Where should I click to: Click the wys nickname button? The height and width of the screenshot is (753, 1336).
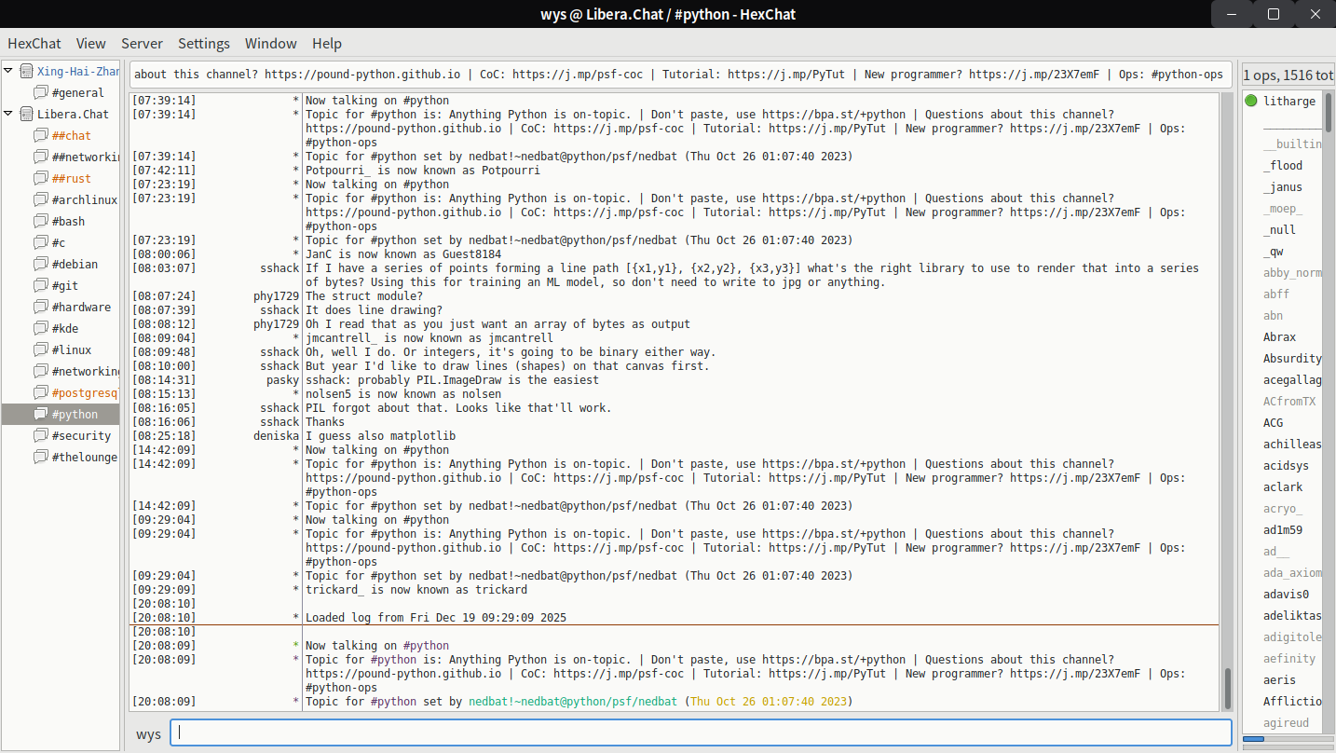pos(148,733)
